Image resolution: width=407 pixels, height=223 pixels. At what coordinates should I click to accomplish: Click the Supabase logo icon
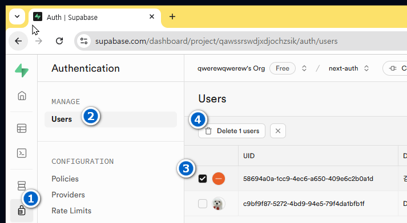[22, 71]
